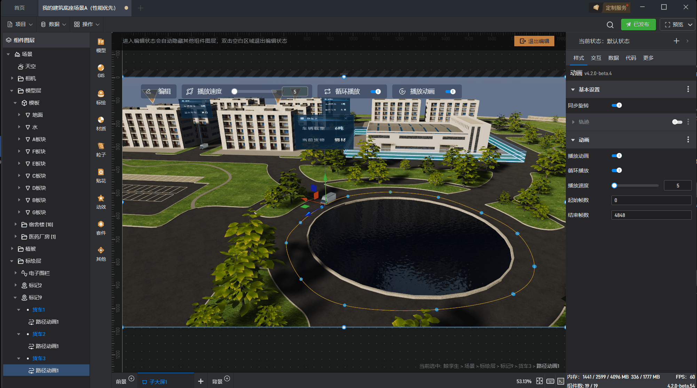
Task: Open the 预览 preview dropdown
Action: [690, 25]
